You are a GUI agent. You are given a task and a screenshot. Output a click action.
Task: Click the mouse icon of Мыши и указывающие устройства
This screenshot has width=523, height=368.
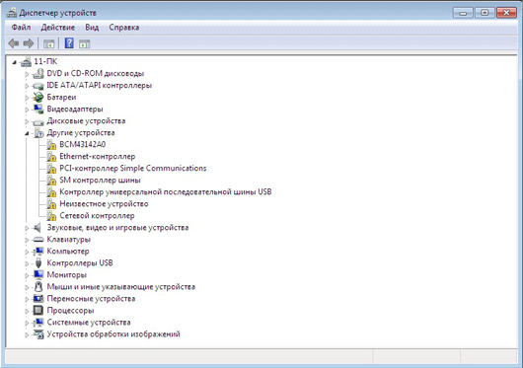pyautogui.click(x=38, y=287)
